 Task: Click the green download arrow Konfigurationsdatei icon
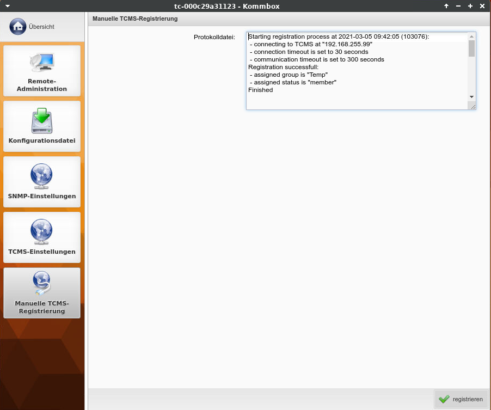(42, 120)
